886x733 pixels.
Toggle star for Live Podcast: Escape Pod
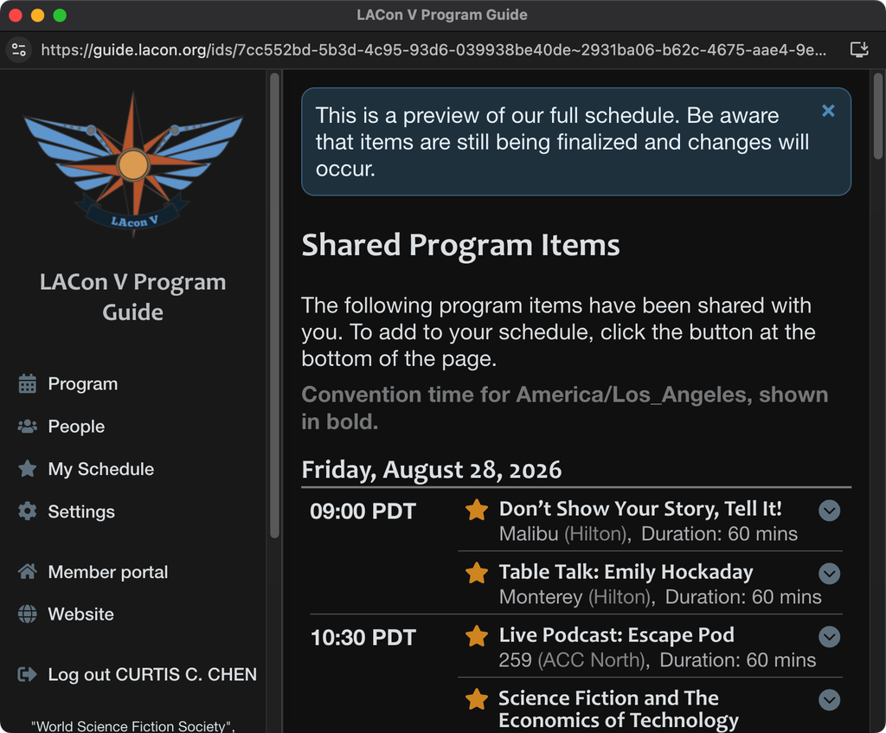[x=477, y=636]
